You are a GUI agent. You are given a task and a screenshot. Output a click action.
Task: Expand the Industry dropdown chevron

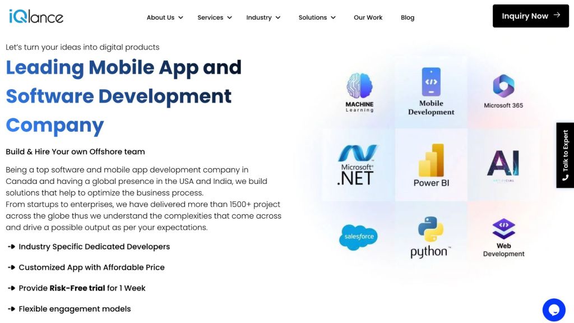pos(278,17)
